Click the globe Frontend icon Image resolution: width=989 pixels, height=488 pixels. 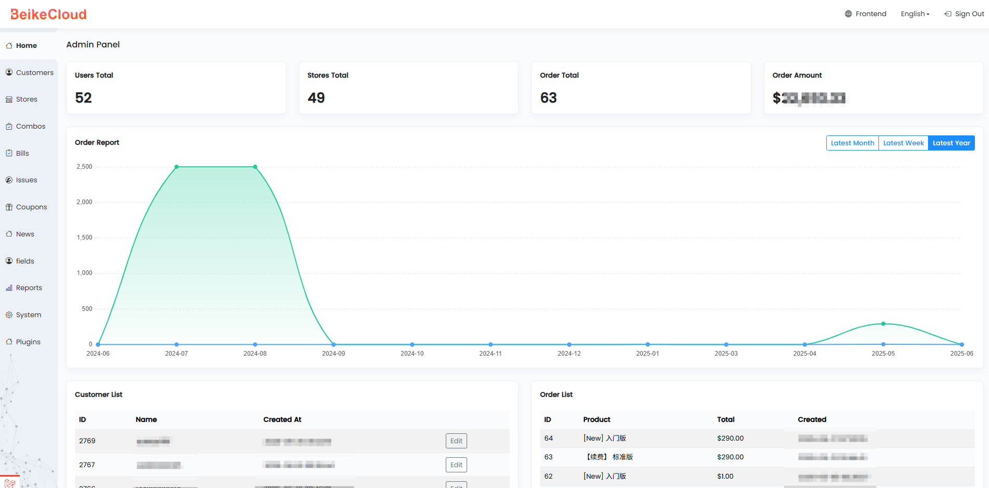tap(848, 14)
